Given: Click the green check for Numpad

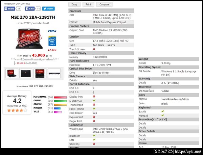Looking at the screenshot, I should click(x=163, y=115).
